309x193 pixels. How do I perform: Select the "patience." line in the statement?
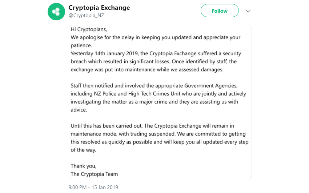point(81,45)
